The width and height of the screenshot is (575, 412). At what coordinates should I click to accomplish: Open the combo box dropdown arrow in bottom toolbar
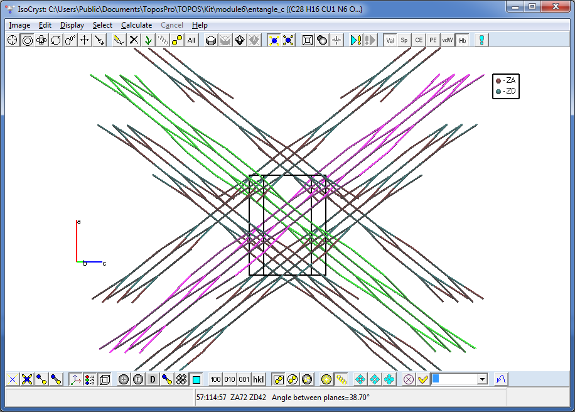482,379
